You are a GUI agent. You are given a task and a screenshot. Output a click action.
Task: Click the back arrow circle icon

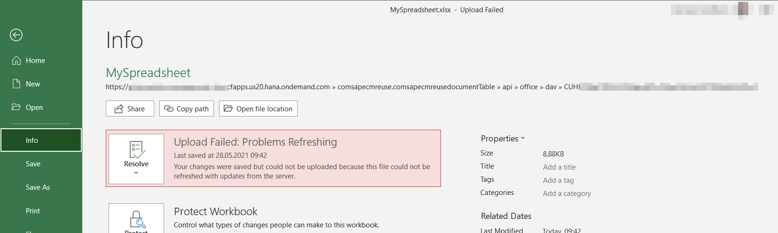[16, 35]
